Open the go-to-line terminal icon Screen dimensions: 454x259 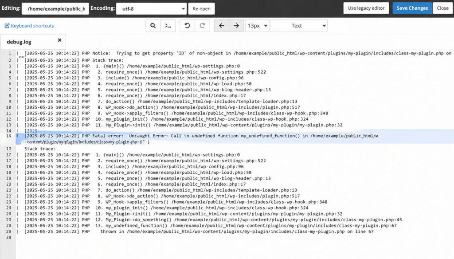[168, 26]
